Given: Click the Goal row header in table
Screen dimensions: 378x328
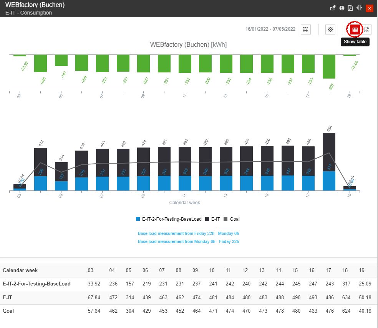Looking at the screenshot, I should click(x=8, y=311).
